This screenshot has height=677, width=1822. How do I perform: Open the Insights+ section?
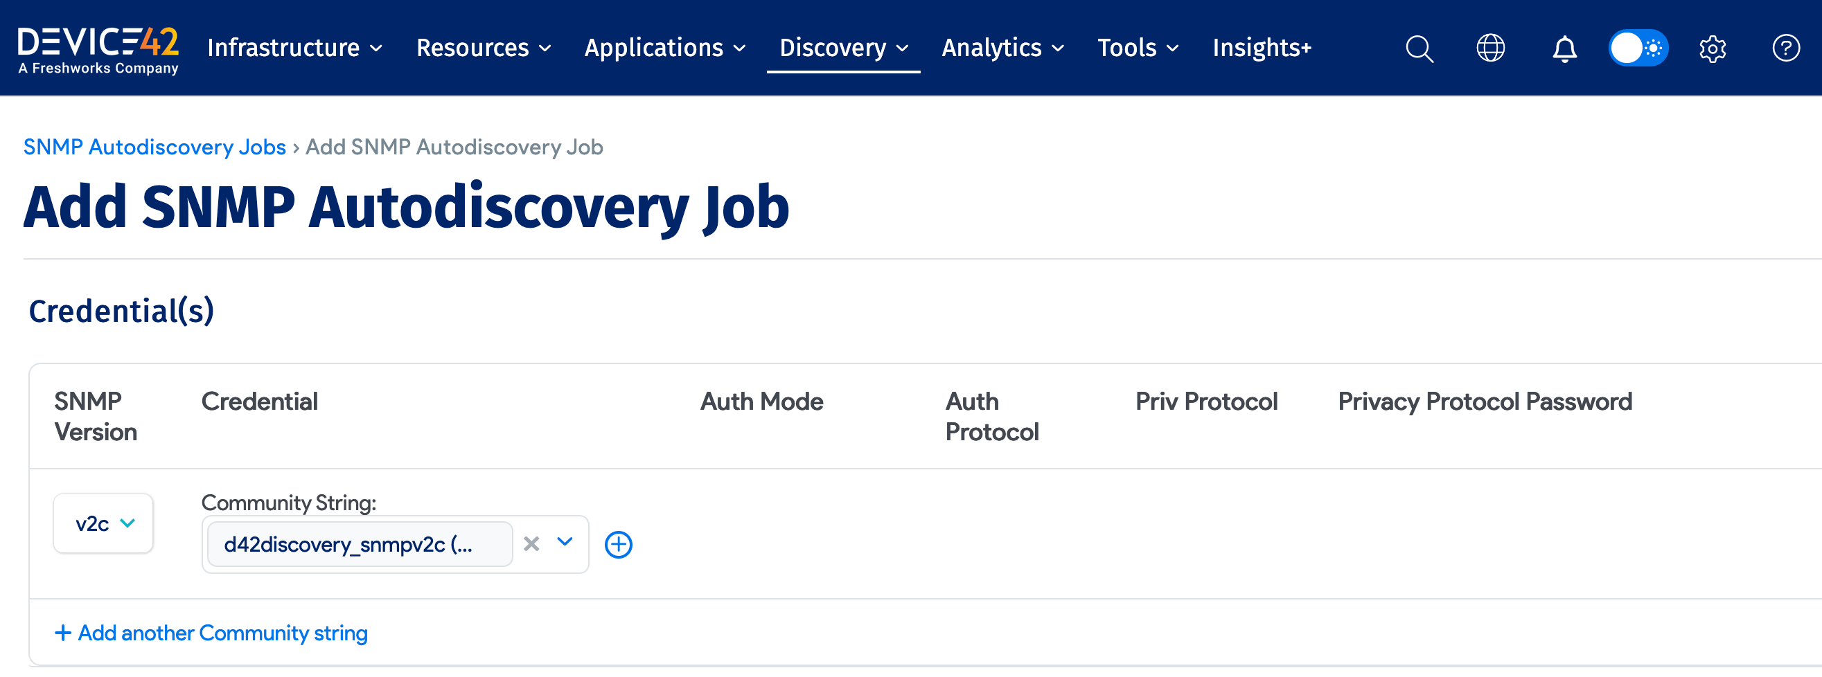point(1261,47)
